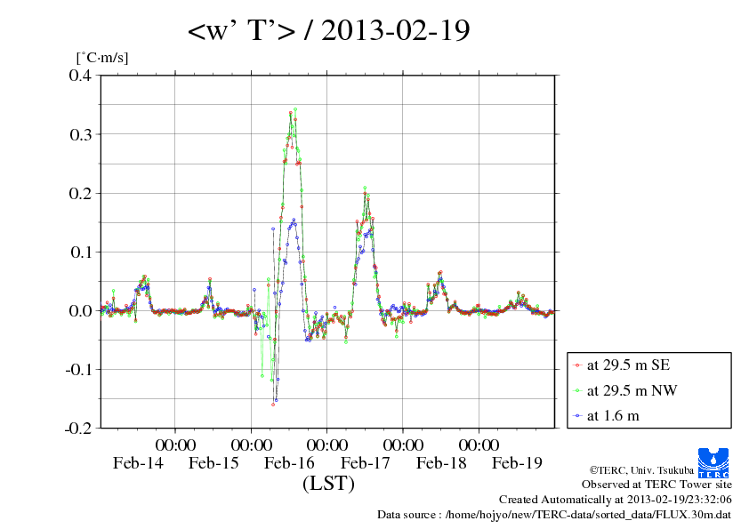The width and height of the screenshot is (749, 529).
Task: Click the red legend marker for 29.5 m SE
Action: pyautogui.click(x=578, y=365)
